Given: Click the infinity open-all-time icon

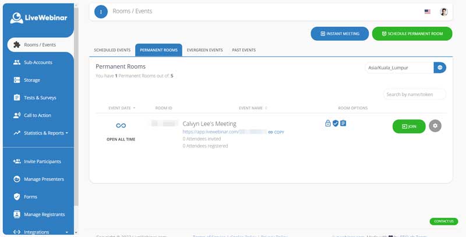Looking at the screenshot, I should tap(121, 126).
